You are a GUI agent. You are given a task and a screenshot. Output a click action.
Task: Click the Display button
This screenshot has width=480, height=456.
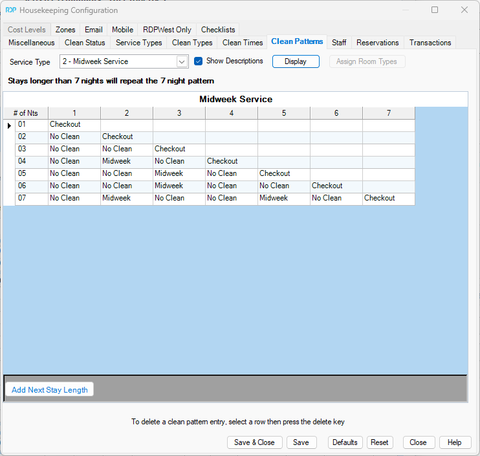point(296,61)
